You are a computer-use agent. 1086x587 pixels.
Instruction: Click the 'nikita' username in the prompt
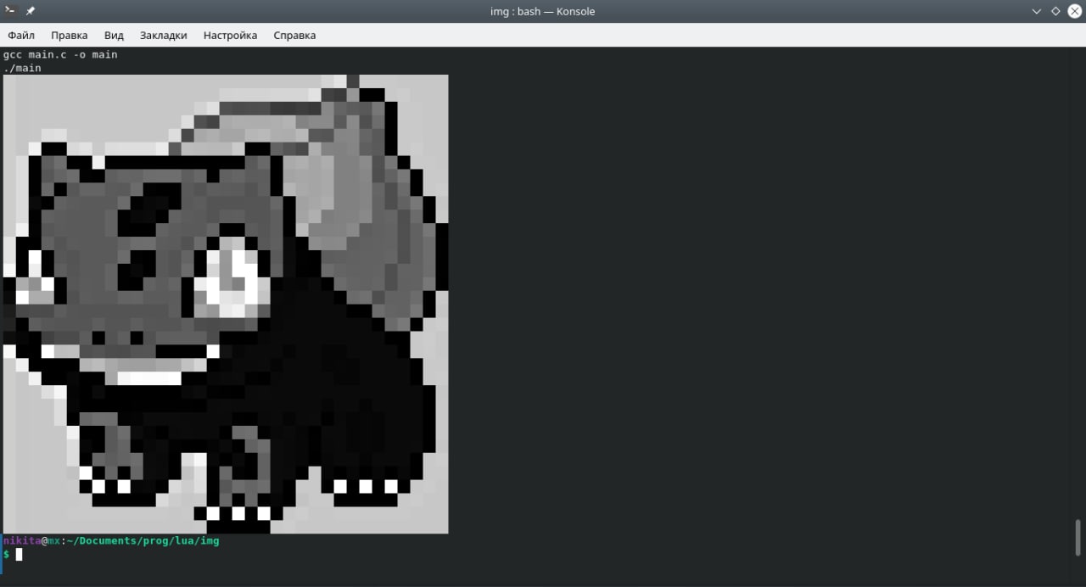[x=22, y=540]
